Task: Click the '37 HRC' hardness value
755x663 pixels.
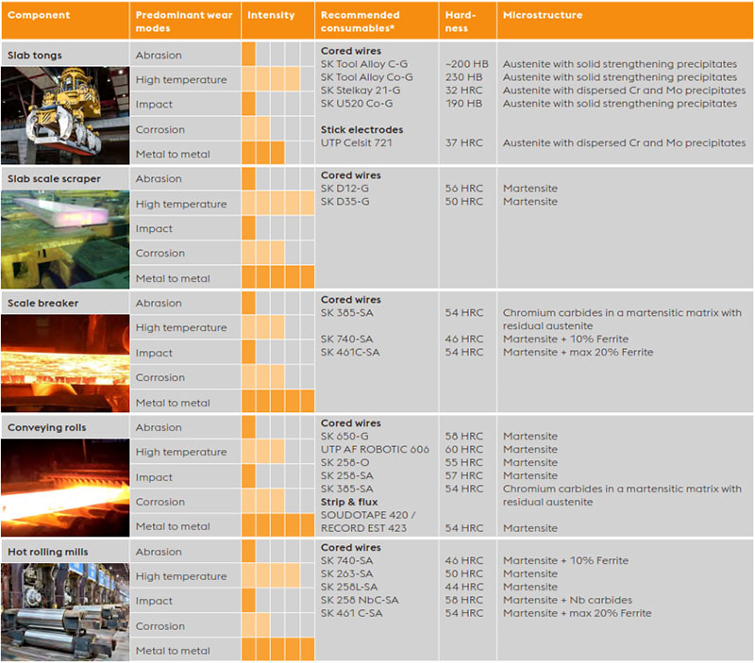Action: (463, 142)
